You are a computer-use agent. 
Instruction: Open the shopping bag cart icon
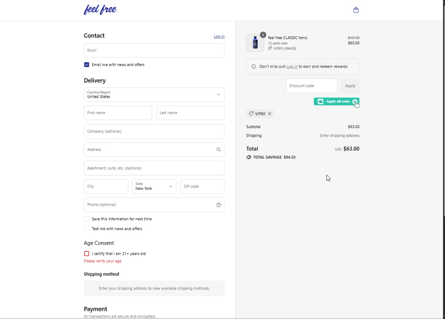(x=356, y=10)
